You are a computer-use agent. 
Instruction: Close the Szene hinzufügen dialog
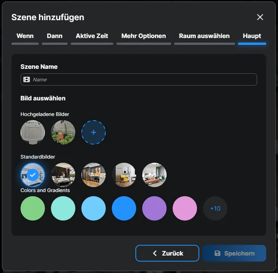[260, 17]
